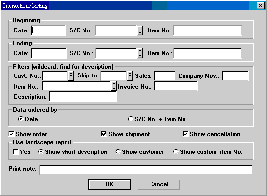The image size is (267, 196).
Task: Uncheck Show cancellation checkbox
Action: point(185,134)
